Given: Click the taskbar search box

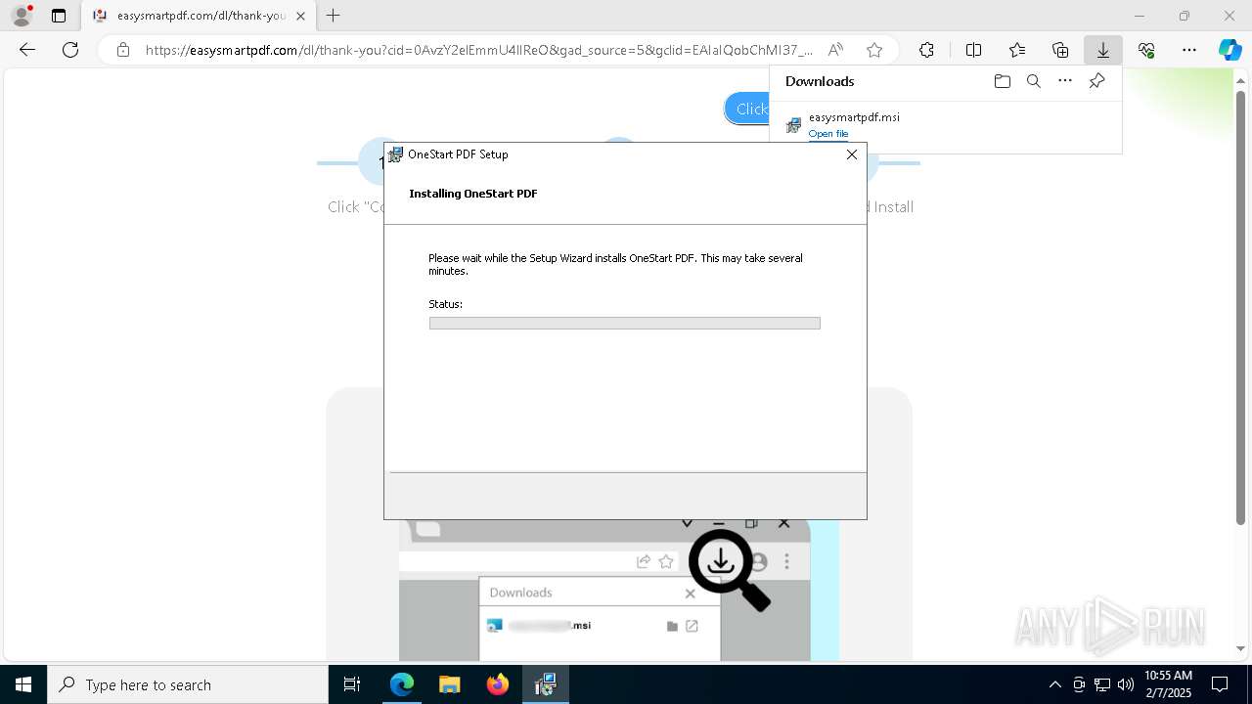Looking at the screenshot, I should [188, 684].
